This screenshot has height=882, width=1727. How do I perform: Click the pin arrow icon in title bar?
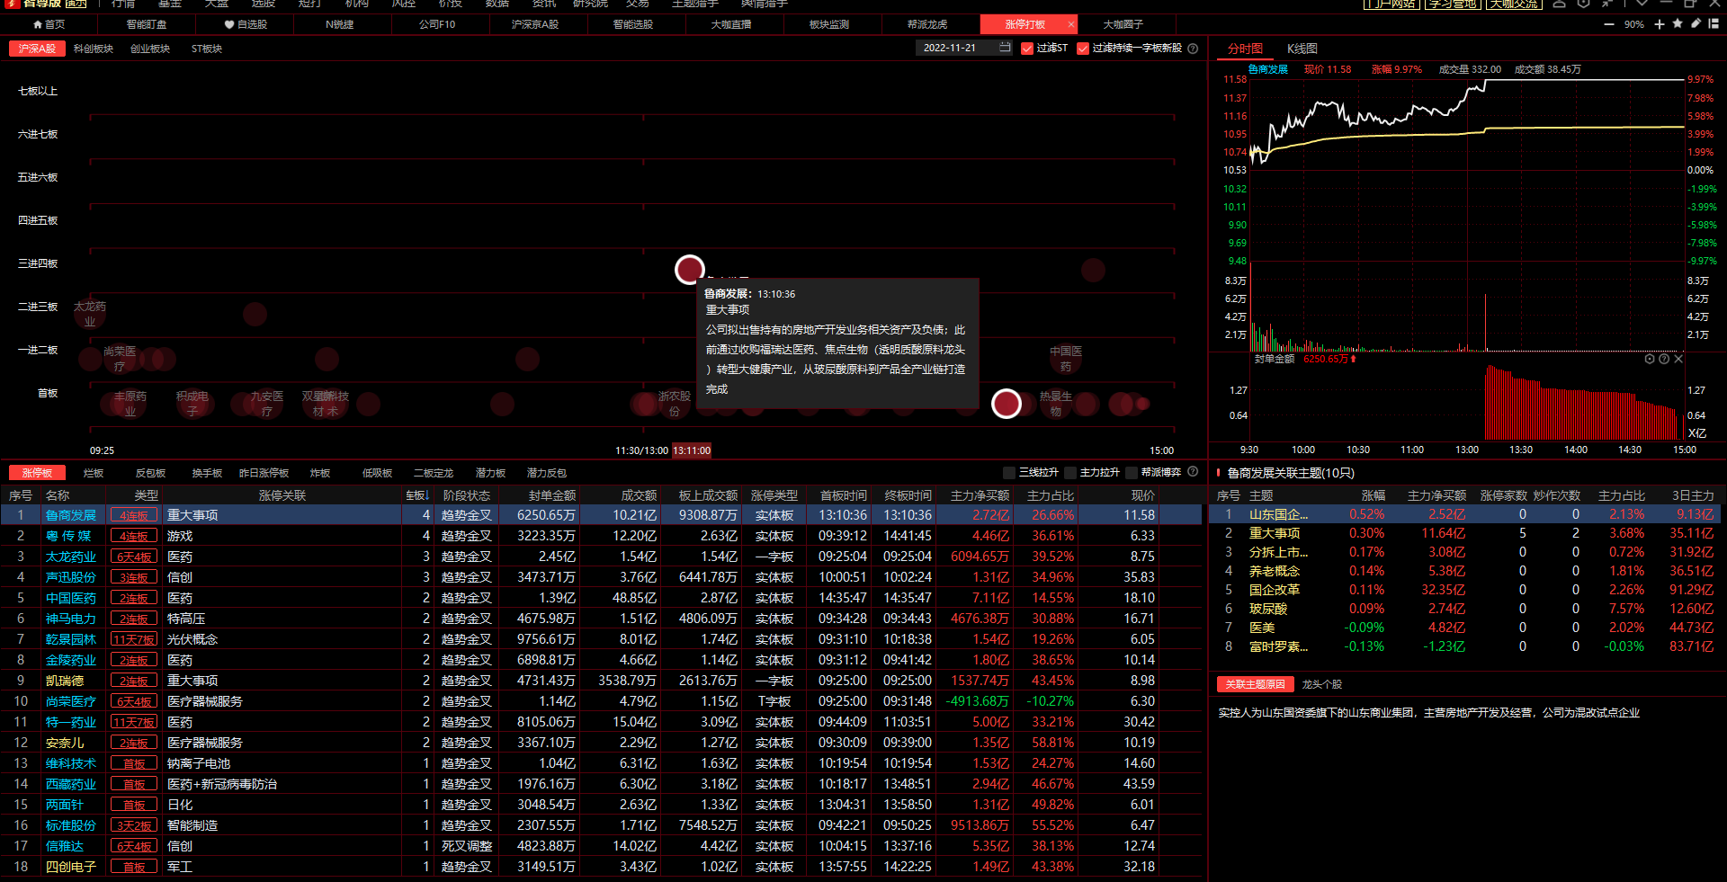(x=1606, y=4)
